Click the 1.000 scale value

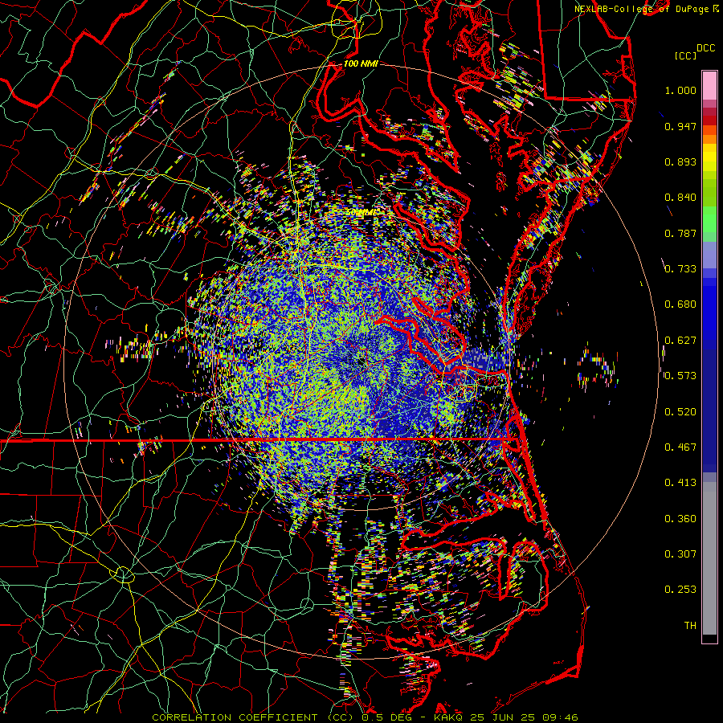point(680,90)
